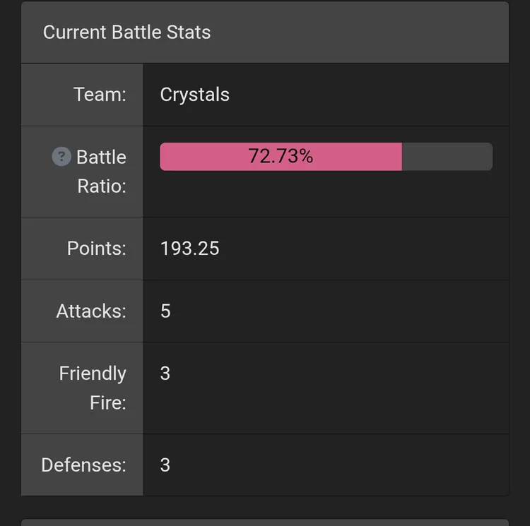
Task: Click the Points: label
Action: coord(96,249)
